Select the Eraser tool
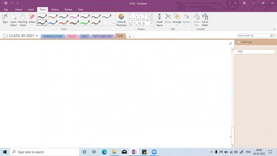This screenshot has width=277, height=156. point(32,18)
